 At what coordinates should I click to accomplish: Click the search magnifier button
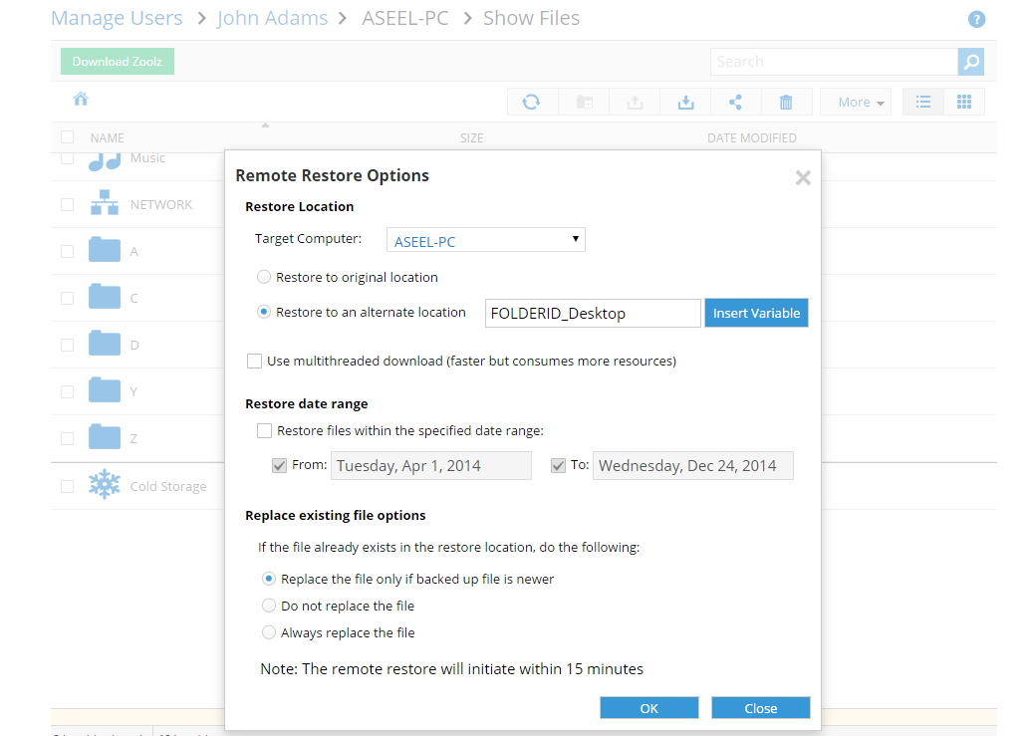click(971, 62)
